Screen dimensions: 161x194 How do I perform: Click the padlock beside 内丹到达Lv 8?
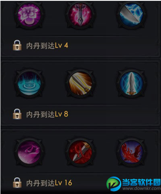[17, 114]
